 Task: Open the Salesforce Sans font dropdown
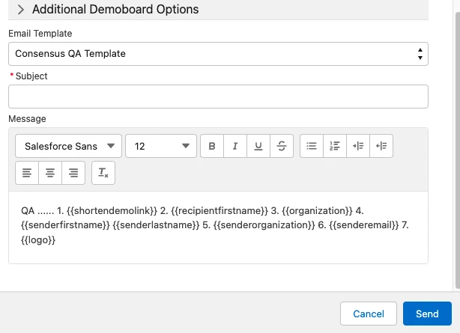pyautogui.click(x=68, y=146)
